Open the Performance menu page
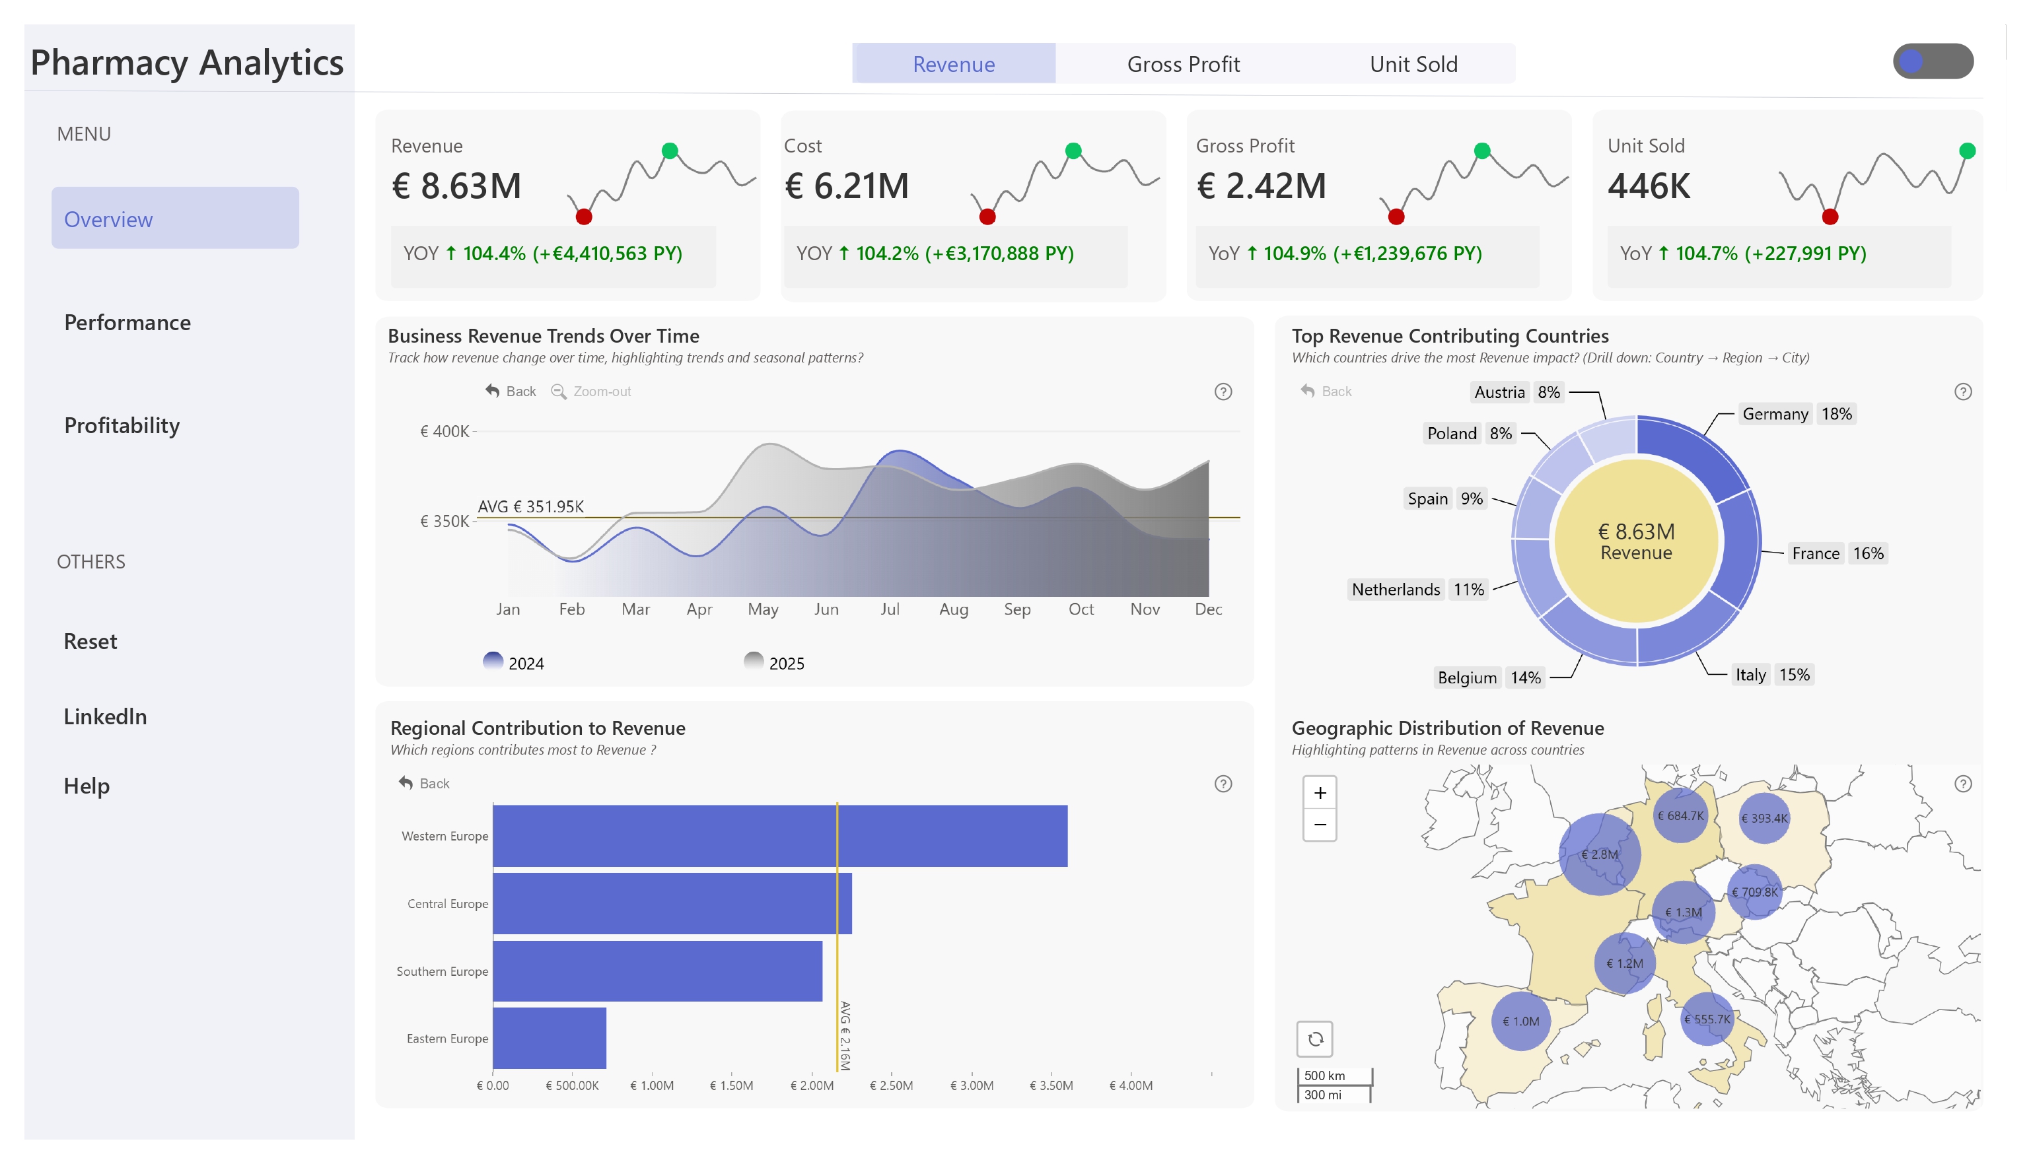2031x1164 pixels. [x=128, y=322]
